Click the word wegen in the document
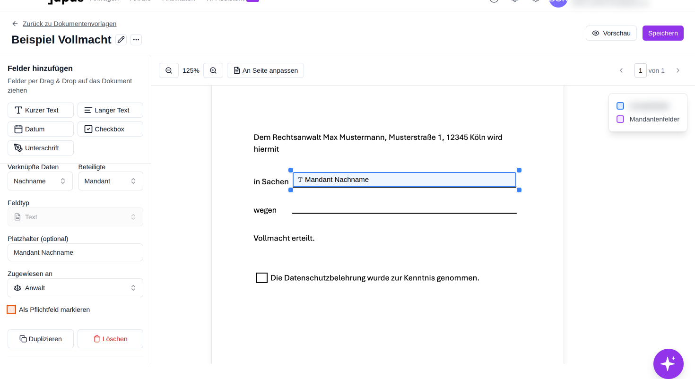 (265, 210)
